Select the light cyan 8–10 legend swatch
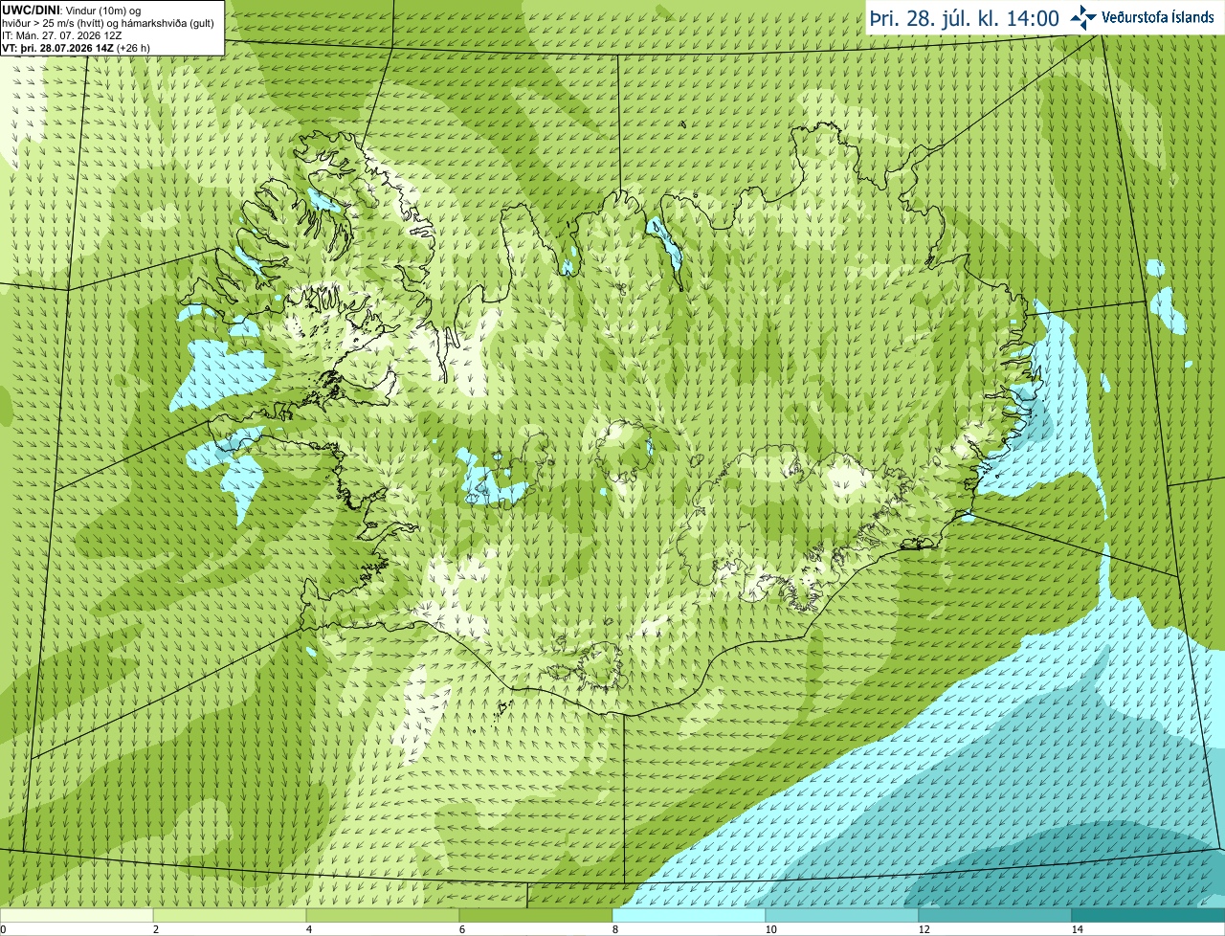The image size is (1225, 936). tap(689, 915)
